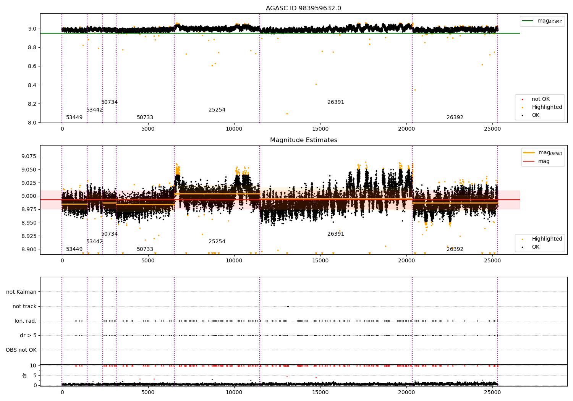The height and width of the screenshot is (401, 573).
Task: Click obsid label 50733 in the top plot
Action: tap(145, 118)
